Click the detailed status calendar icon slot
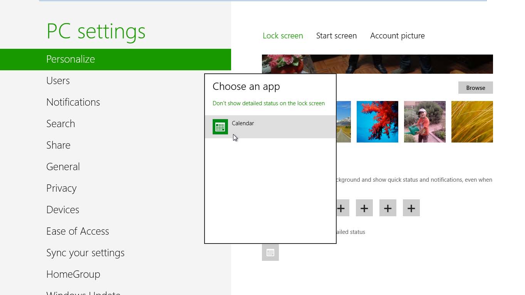This screenshot has width=525, height=295. click(270, 252)
